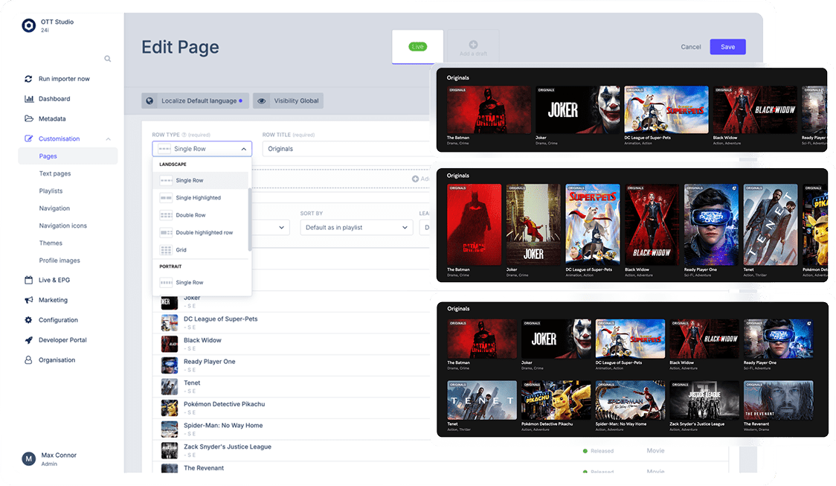Image resolution: width=836 pixels, height=486 pixels.
Task: Select Portrait Single Row option
Action: click(201, 283)
